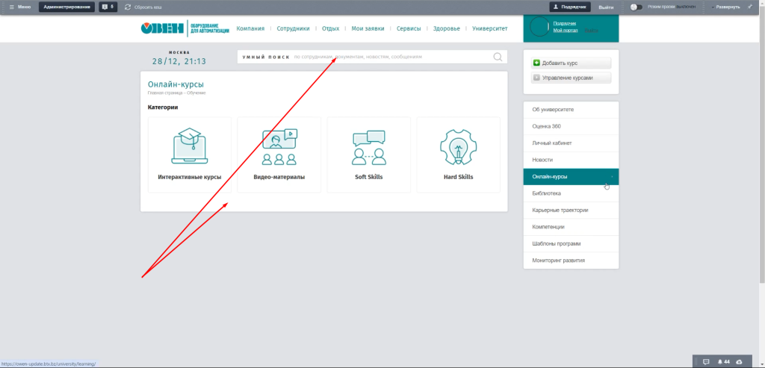Open the chat messages icon
This screenshot has height=368, width=765.
pos(706,361)
